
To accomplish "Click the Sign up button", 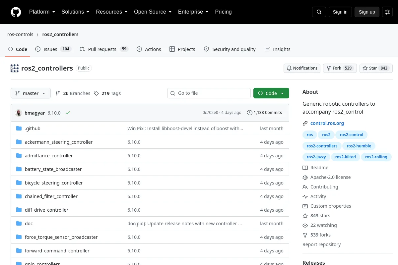I will [x=367, y=12].
